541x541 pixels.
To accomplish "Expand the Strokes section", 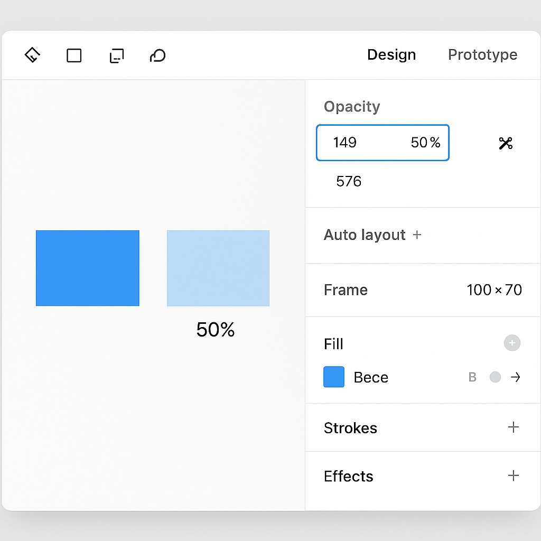I will pyautogui.click(x=513, y=427).
